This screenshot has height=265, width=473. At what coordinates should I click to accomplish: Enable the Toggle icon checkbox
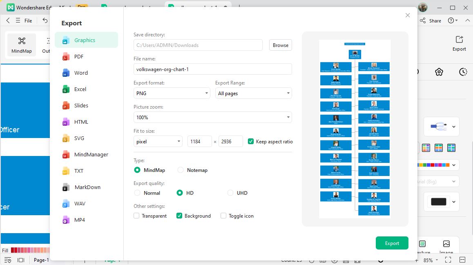tap(223, 216)
